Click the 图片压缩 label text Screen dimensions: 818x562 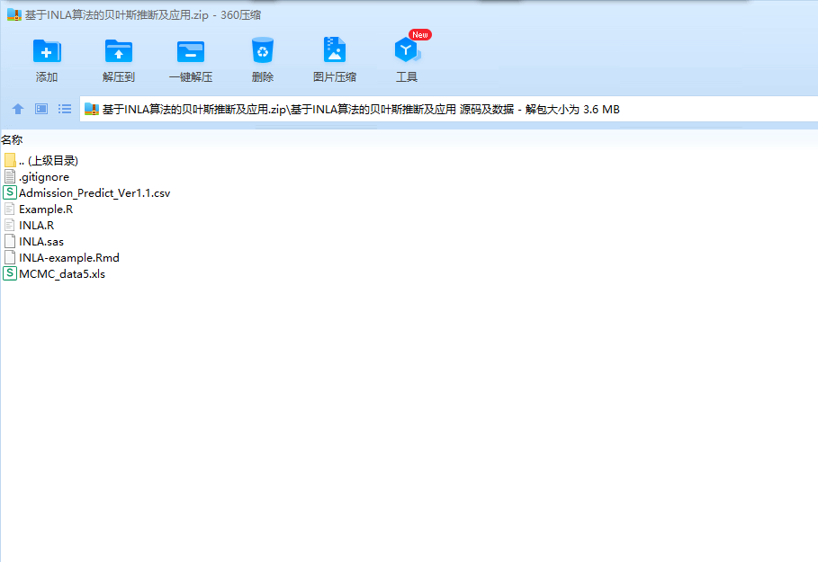(335, 77)
